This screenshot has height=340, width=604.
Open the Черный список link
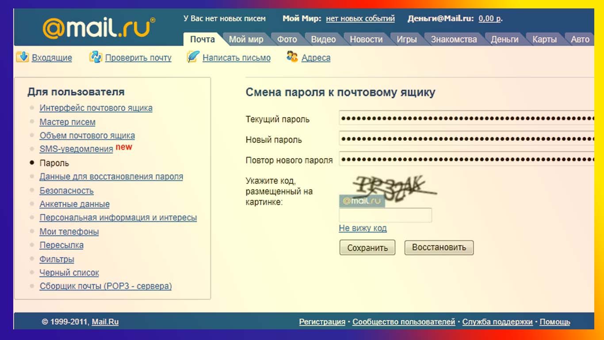[x=69, y=273]
